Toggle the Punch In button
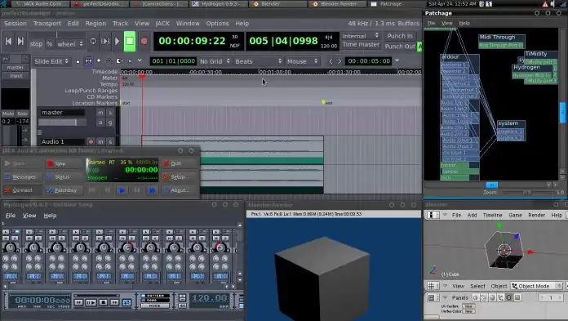Viewport: 568px width, 321px height. pos(400,36)
